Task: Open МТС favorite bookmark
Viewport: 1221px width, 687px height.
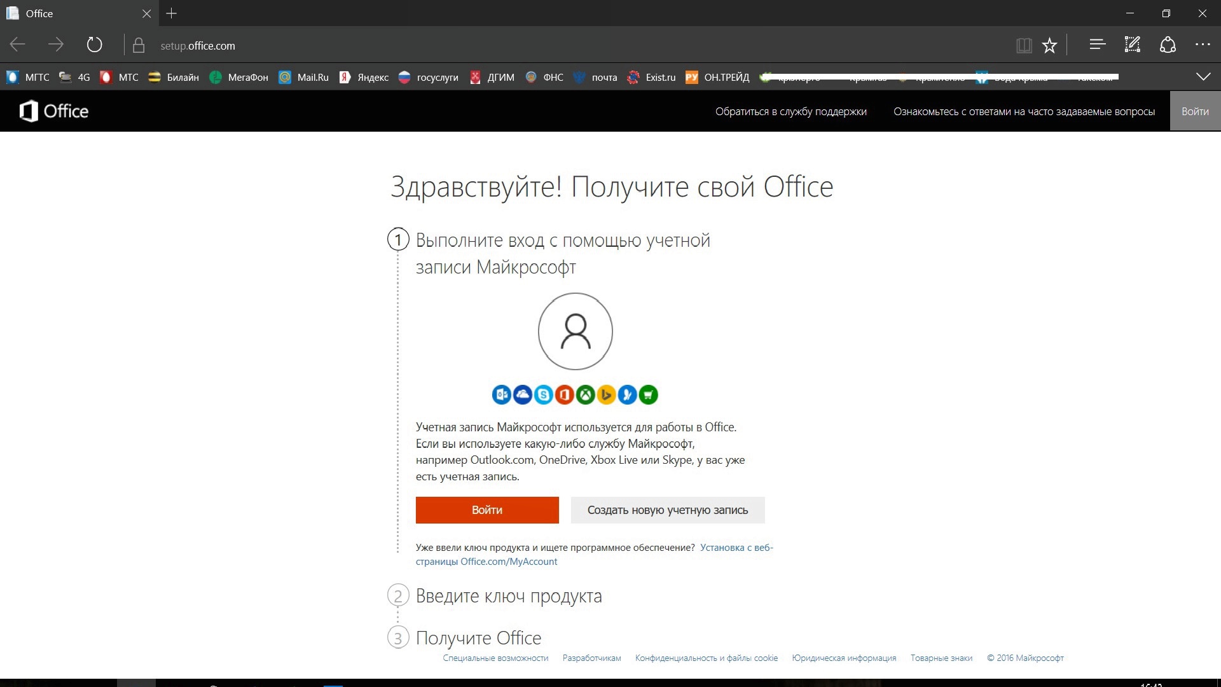Action: point(119,78)
